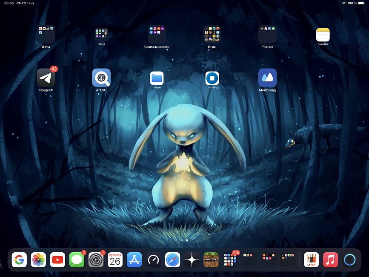Open the Заметки (Notes) app

323,35
